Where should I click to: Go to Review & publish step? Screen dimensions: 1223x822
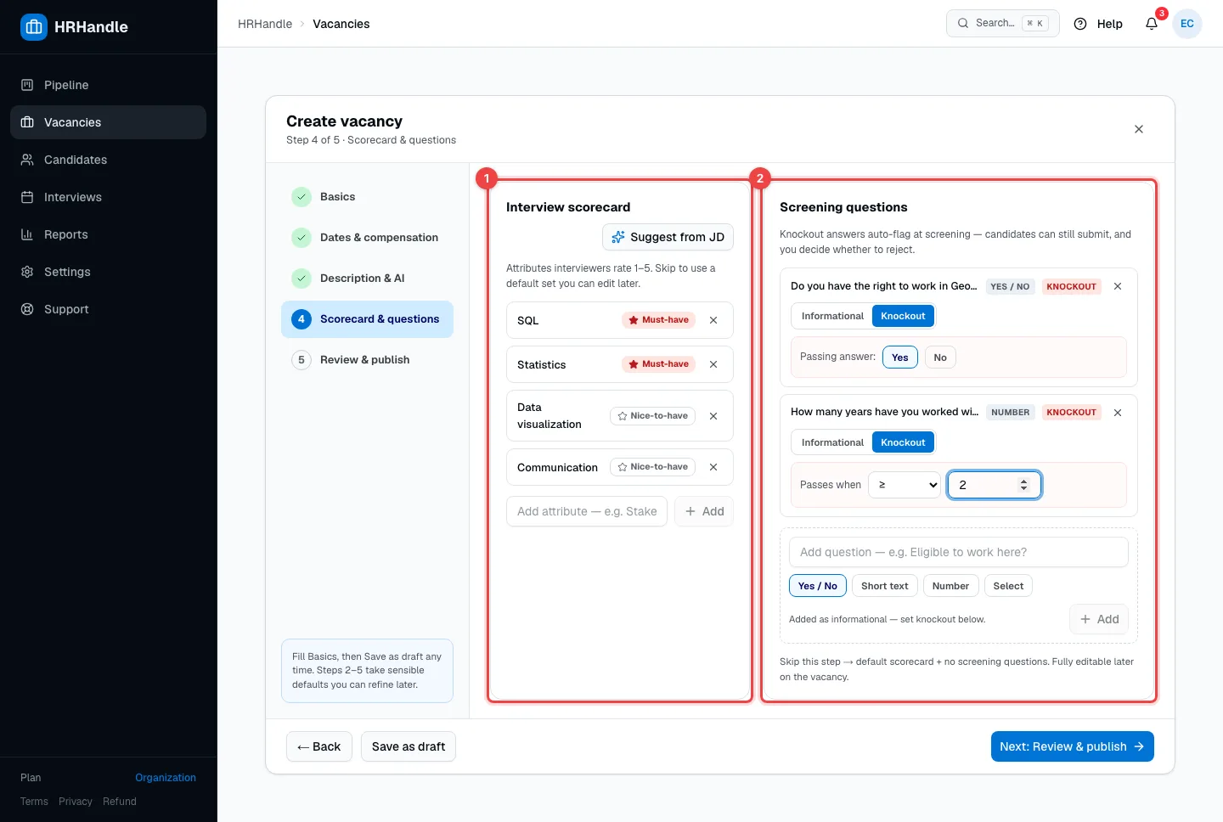tap(367, 360)
